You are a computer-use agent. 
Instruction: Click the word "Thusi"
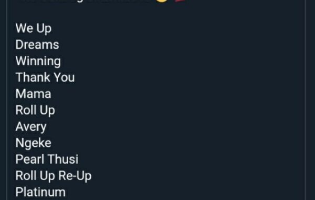pos(63,159)
